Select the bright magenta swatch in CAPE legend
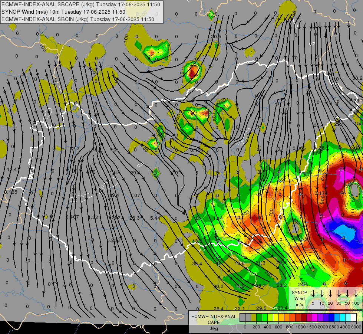This screenshot has width=363, height=334. click(315, 318)
